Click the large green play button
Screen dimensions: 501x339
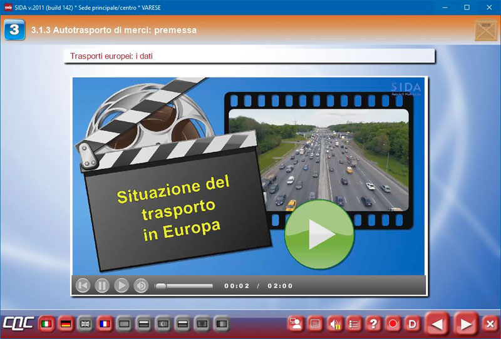[319, 235]
